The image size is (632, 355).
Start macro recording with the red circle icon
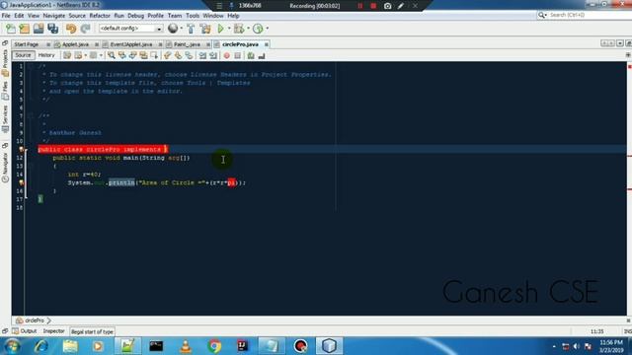226,55
